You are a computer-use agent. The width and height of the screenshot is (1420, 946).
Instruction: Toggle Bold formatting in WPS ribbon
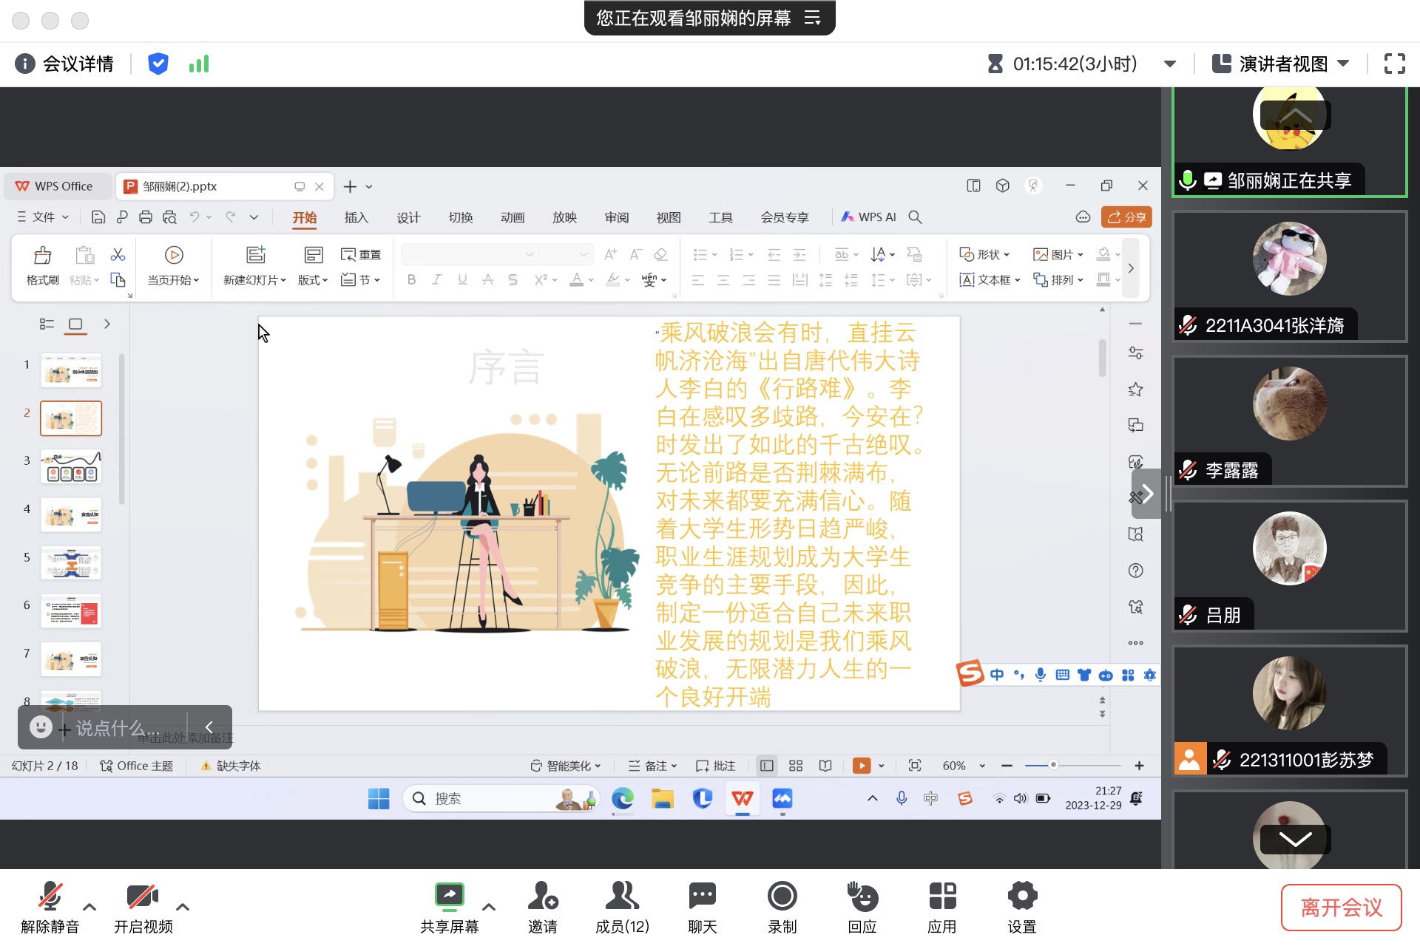click(x=412, y=280)
